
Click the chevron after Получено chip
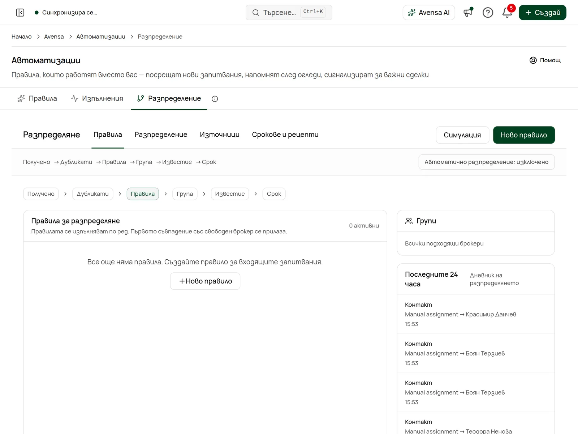click(x=65, y=194)
